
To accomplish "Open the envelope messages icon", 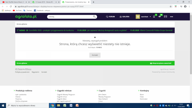I will click(x=165, y=17).
